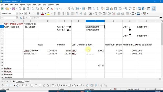Click the Copy icon
Viewport: 163px width, 92px height.
click(x=37, y=9)
